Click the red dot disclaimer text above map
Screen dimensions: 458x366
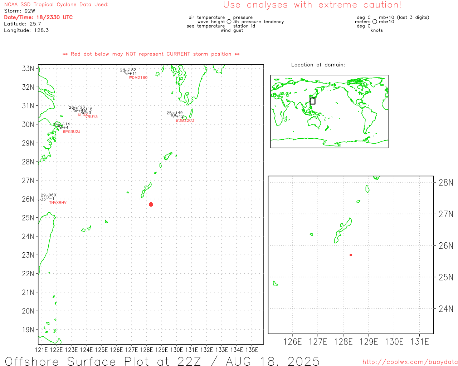coord(151,54)
